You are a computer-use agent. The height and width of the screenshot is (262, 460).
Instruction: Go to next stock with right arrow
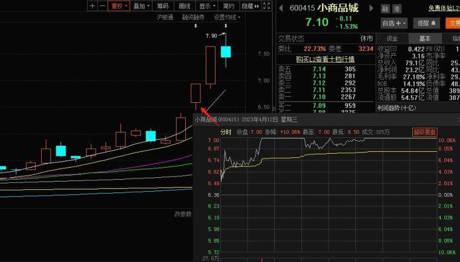click(372, 8)
